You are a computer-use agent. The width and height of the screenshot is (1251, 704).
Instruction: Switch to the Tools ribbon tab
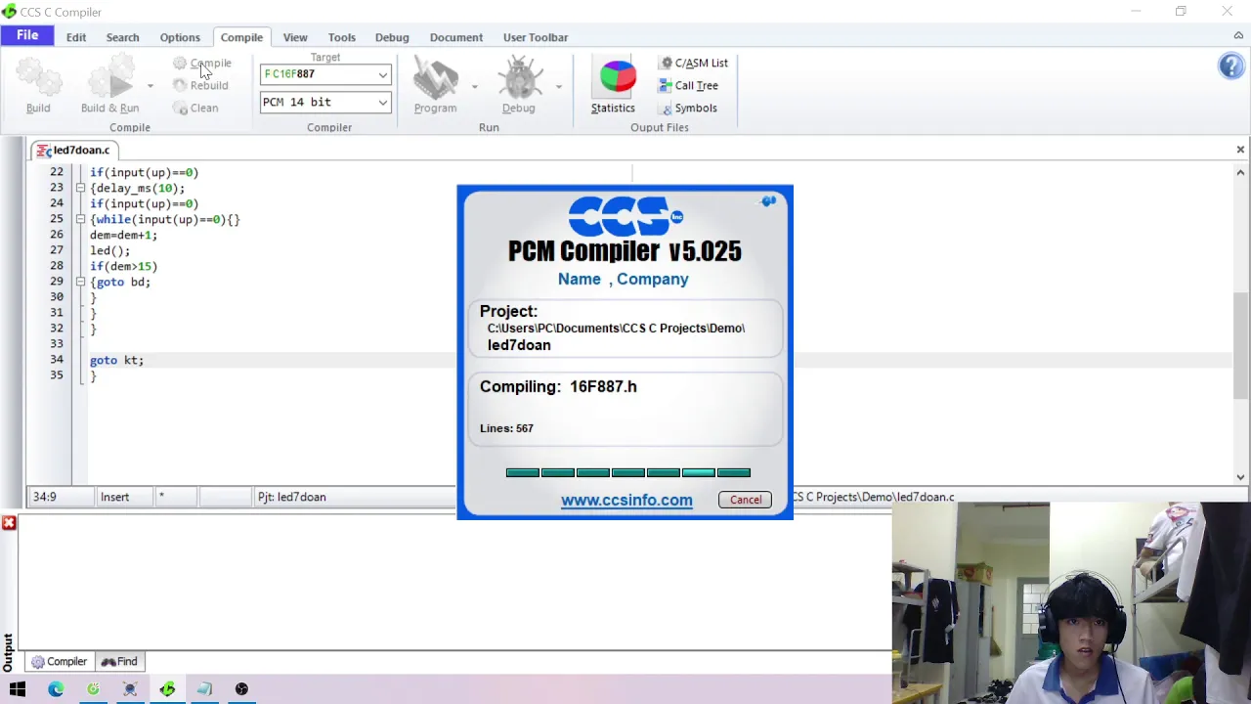point(342,37)
